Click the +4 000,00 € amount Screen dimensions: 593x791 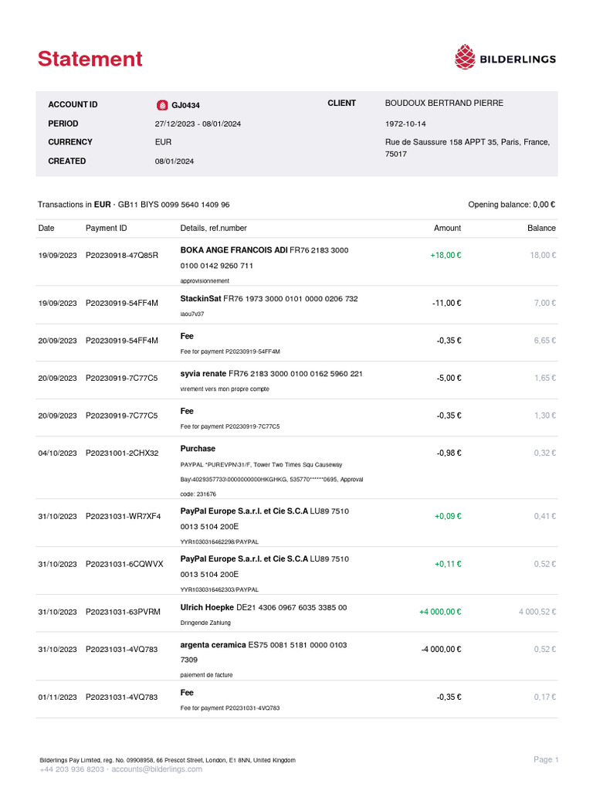(440, 612)
